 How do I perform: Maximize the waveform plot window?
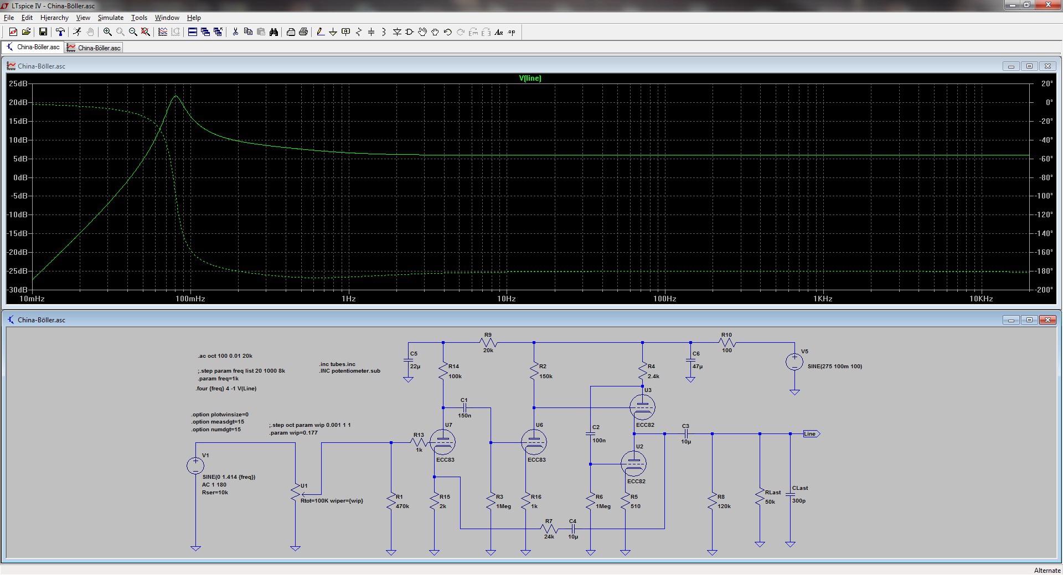click(1029, 66)
